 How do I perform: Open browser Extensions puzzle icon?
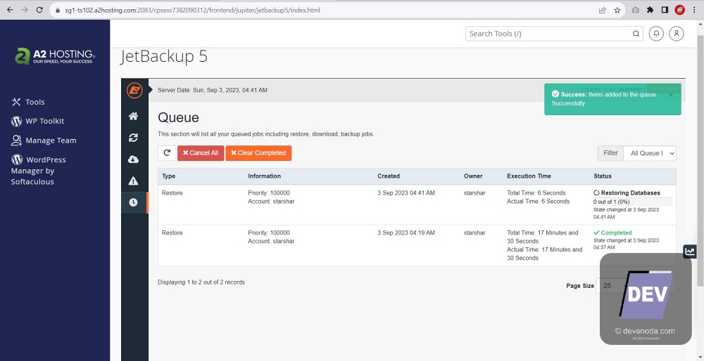[x=650, y=10]
